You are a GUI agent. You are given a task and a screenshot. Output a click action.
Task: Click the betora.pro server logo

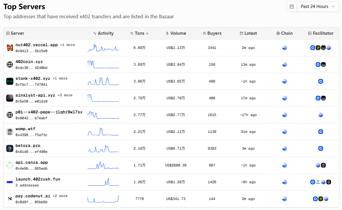10,148
